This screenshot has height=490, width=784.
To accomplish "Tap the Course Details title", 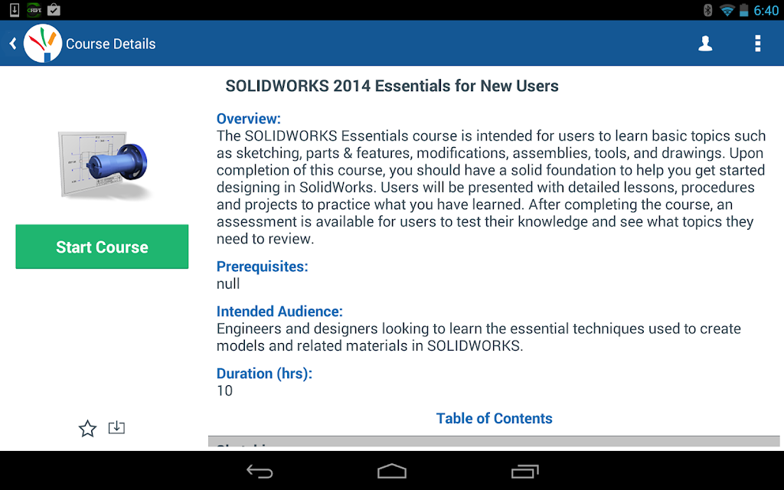I will (110, 44).
